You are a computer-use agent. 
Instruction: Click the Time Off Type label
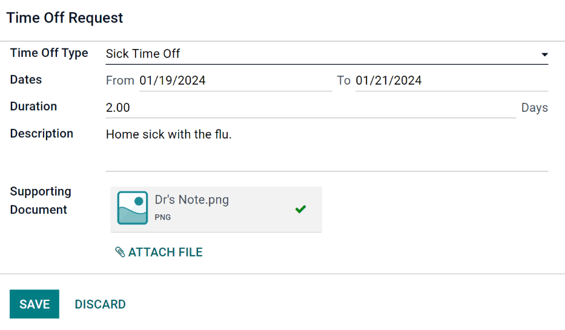click(x=49, y=53)
